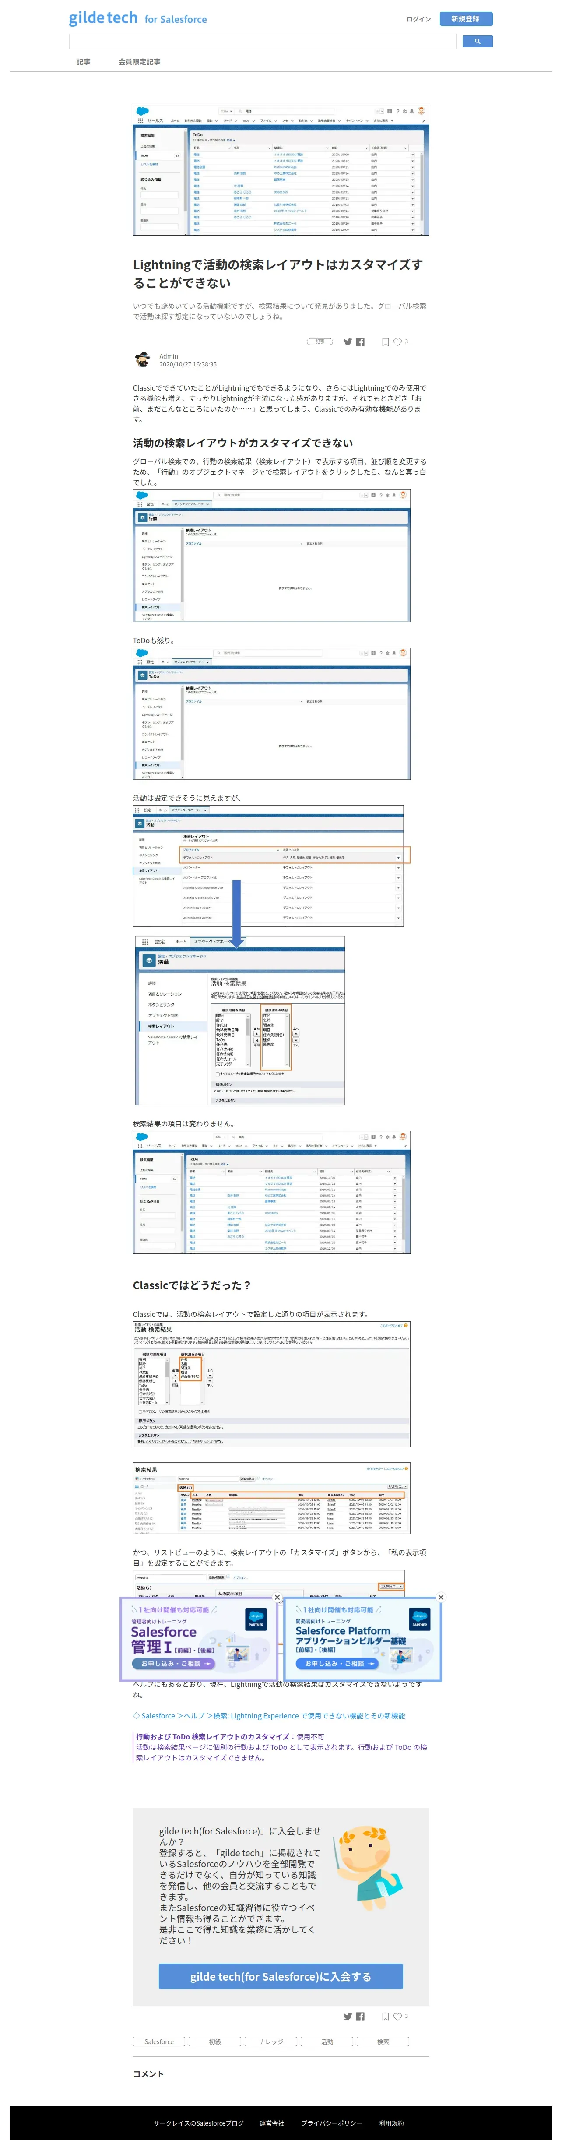Focus the site search input field
Viewport: 562px width, 2140px height.
(262, 41)
